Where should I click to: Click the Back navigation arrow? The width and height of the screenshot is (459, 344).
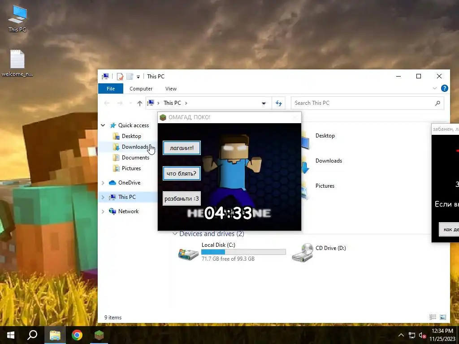click(107, 103)
